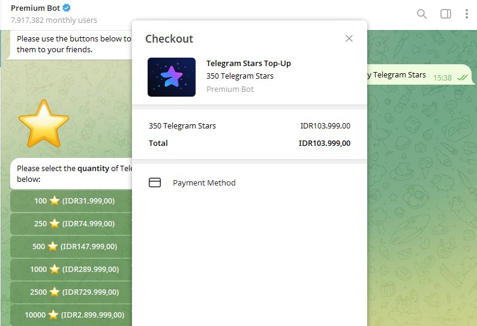The width and height of the screenshot is (477, 326).
Task: Close the Checkout dialog
Action: pos(349,38)
